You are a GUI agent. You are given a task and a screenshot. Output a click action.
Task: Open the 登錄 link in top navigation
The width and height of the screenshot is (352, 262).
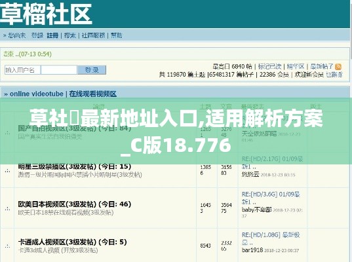(x=37, y=35)
